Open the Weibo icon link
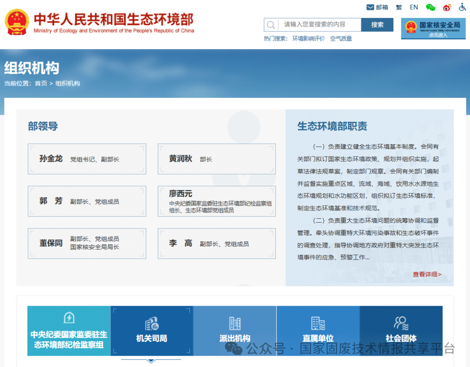This screenshot has height=367, width=470. [447, 7]
